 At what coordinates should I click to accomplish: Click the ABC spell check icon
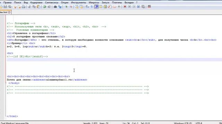[149, 7]
